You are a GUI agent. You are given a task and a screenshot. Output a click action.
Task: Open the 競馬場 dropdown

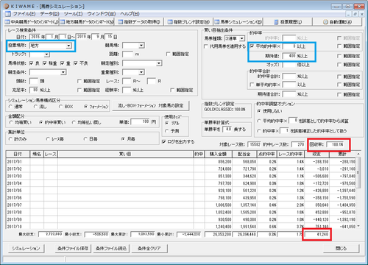[x=141, y=46]
